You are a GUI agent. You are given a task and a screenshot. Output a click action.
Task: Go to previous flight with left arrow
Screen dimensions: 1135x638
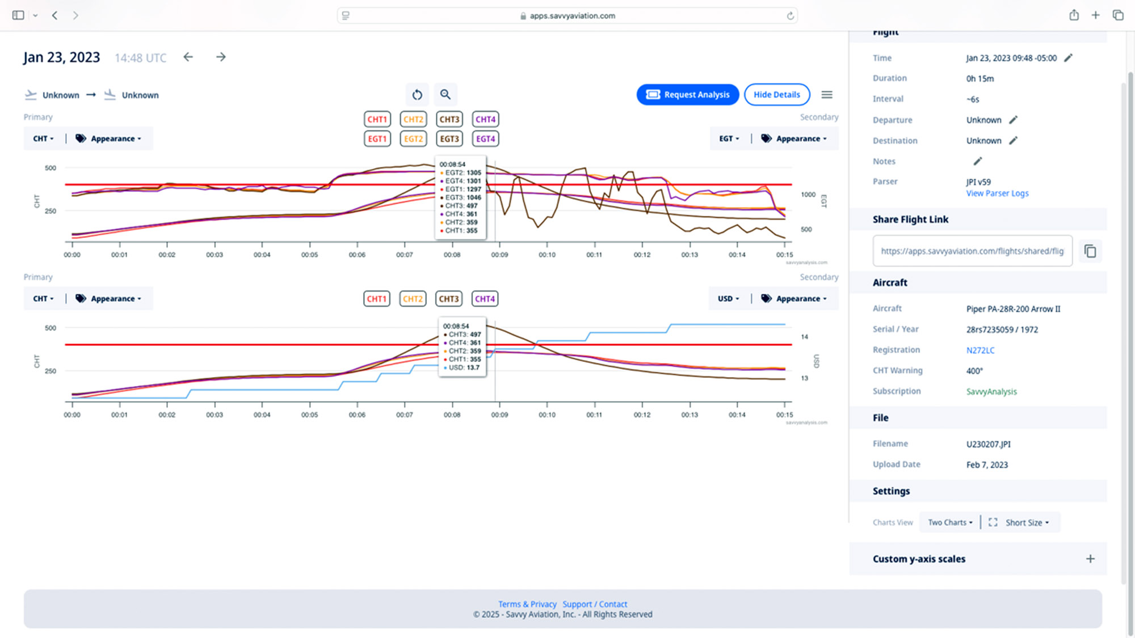click(x=188, y=57)
